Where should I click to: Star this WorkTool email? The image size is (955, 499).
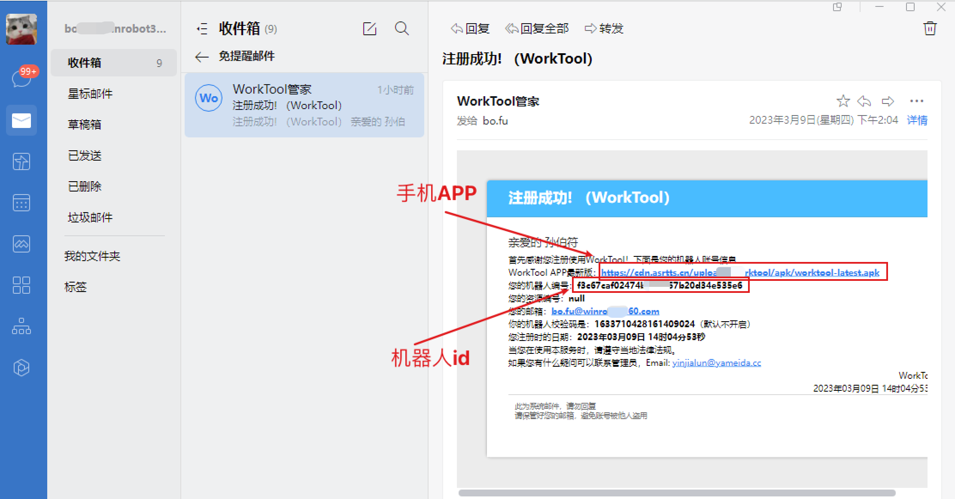[x=843, y=101]
